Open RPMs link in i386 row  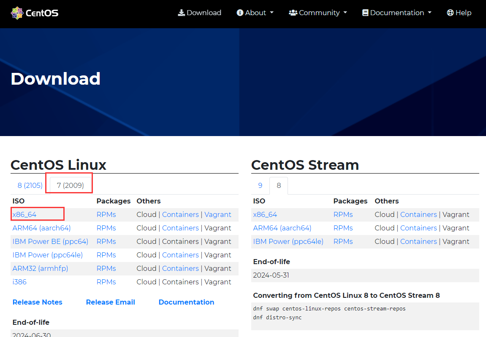click(x=106, y=282)
